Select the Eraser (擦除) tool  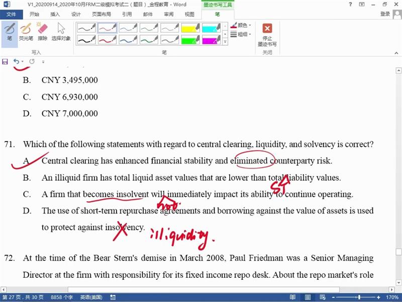click(43, 31)
